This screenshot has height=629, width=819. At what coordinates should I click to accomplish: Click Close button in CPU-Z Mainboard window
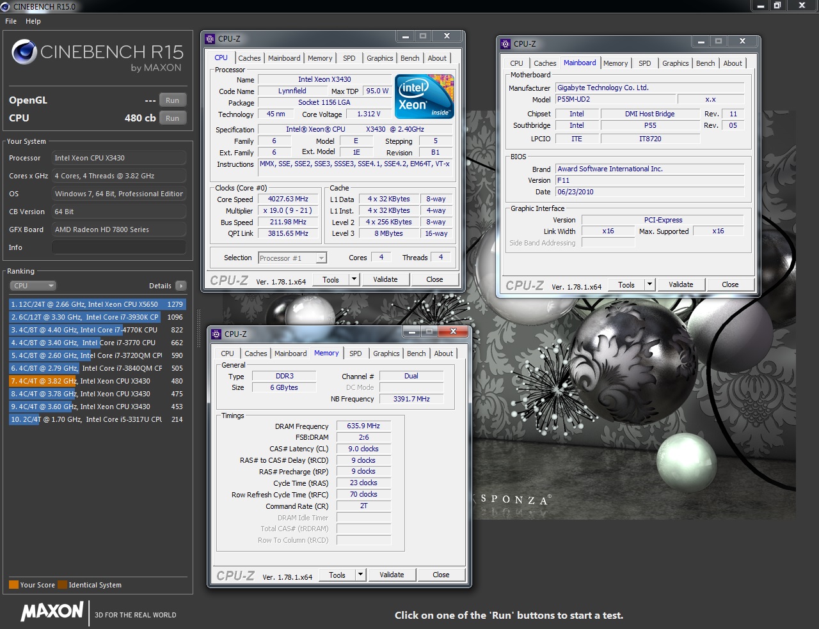(x=730, y=285)
